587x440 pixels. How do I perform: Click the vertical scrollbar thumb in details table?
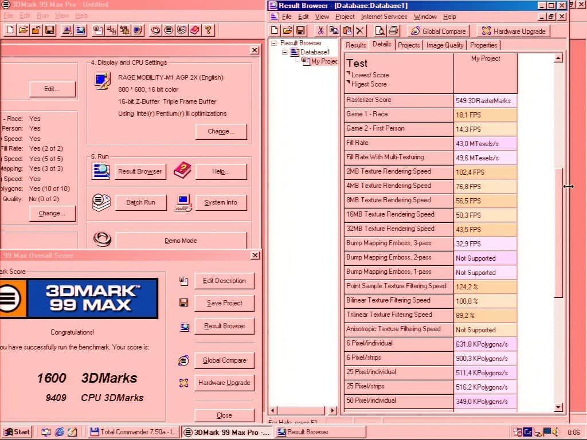tap(558, 233)
